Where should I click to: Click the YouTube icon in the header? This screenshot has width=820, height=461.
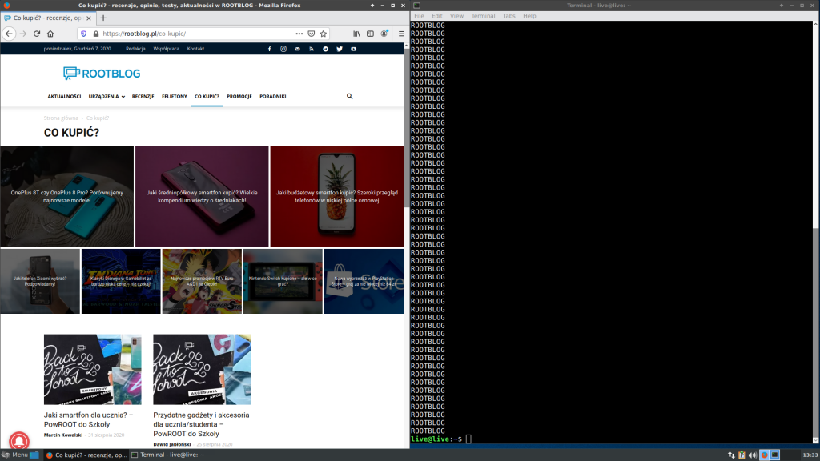coord(353,48)
